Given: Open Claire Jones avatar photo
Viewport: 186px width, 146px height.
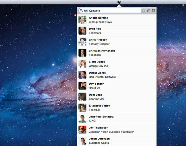Looking at the screenshot, I should pos(82,64).
